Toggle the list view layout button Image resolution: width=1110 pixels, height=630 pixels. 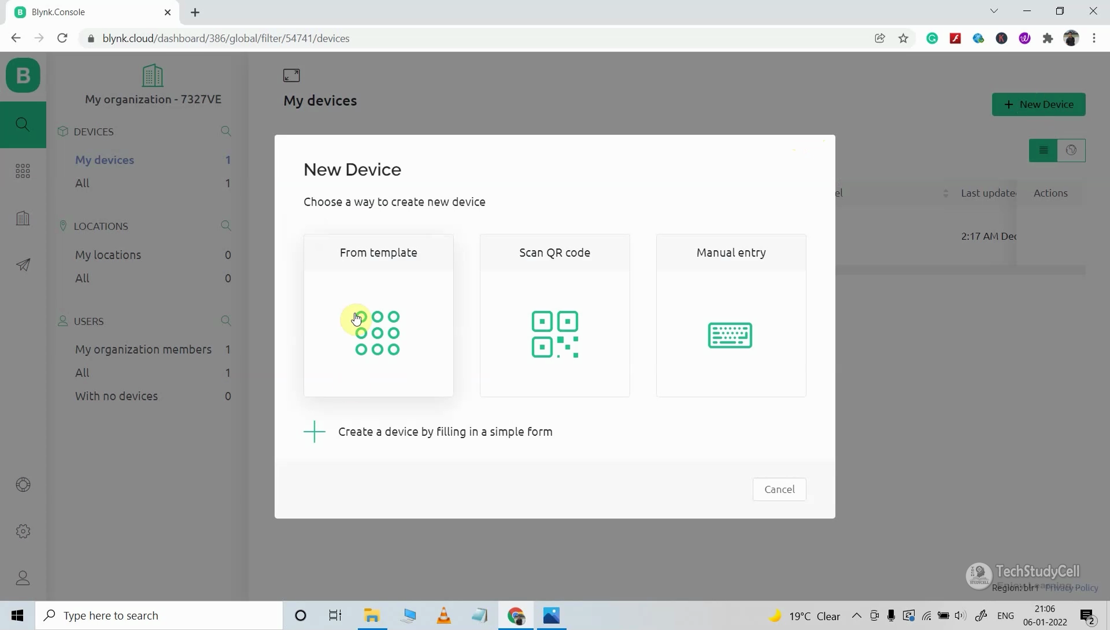1043,150
